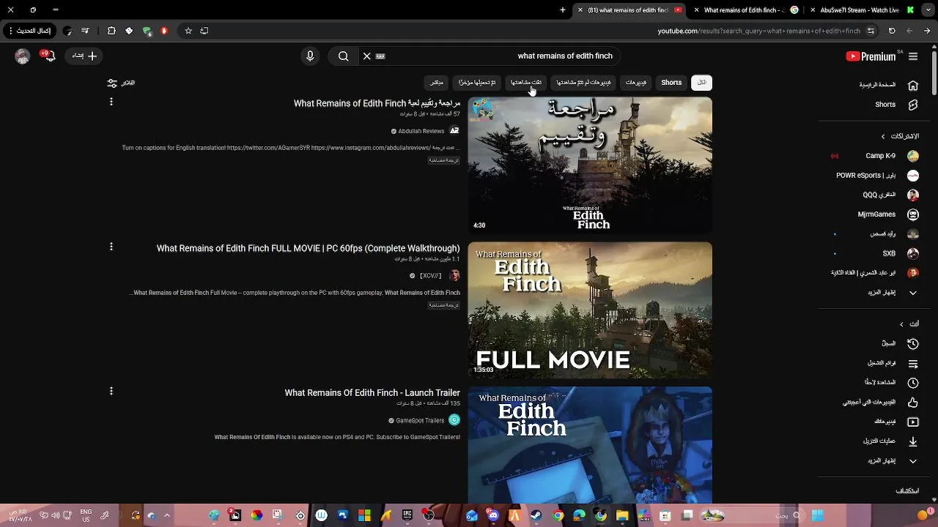Open the account avatar menu

[x=23, y=56]
